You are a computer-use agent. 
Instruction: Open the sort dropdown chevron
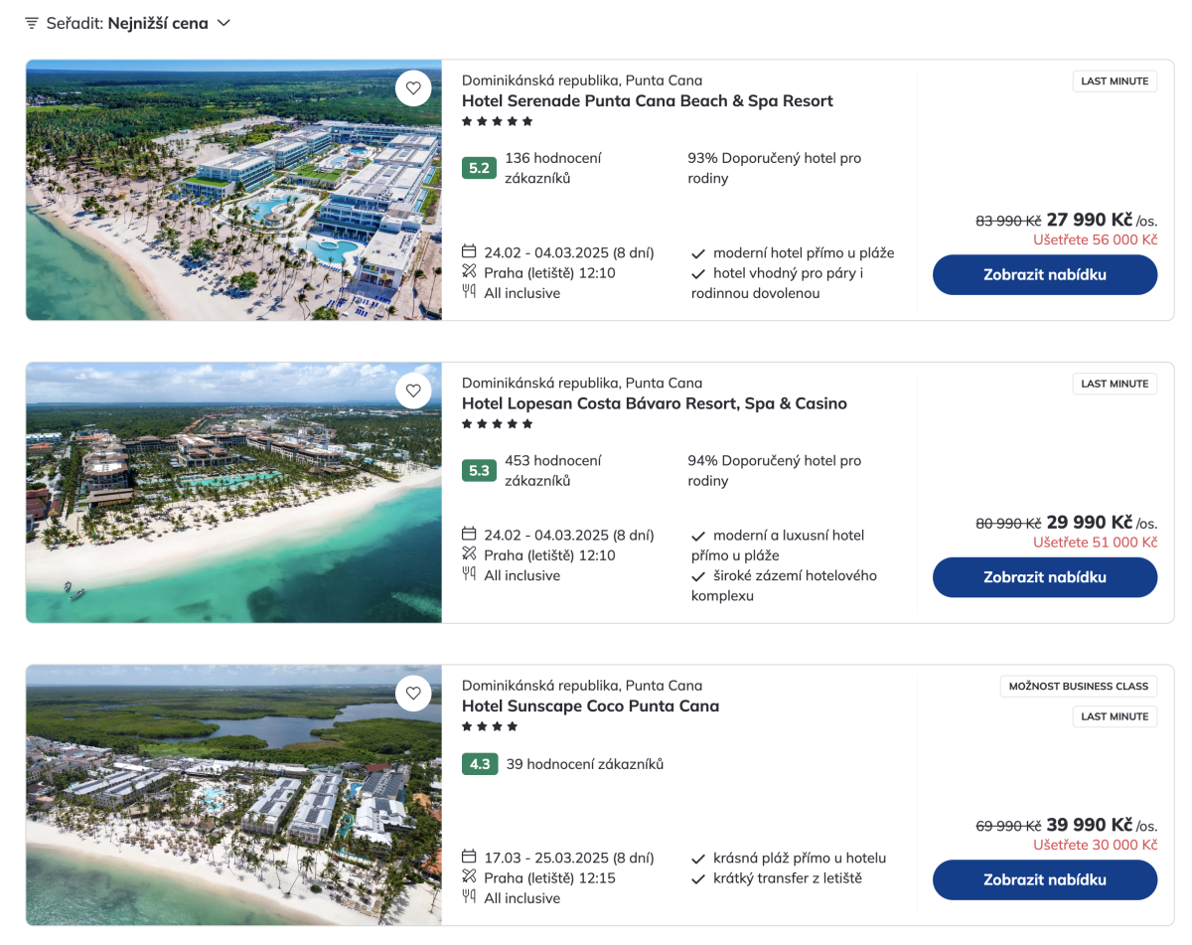click(x=223, y=23)
